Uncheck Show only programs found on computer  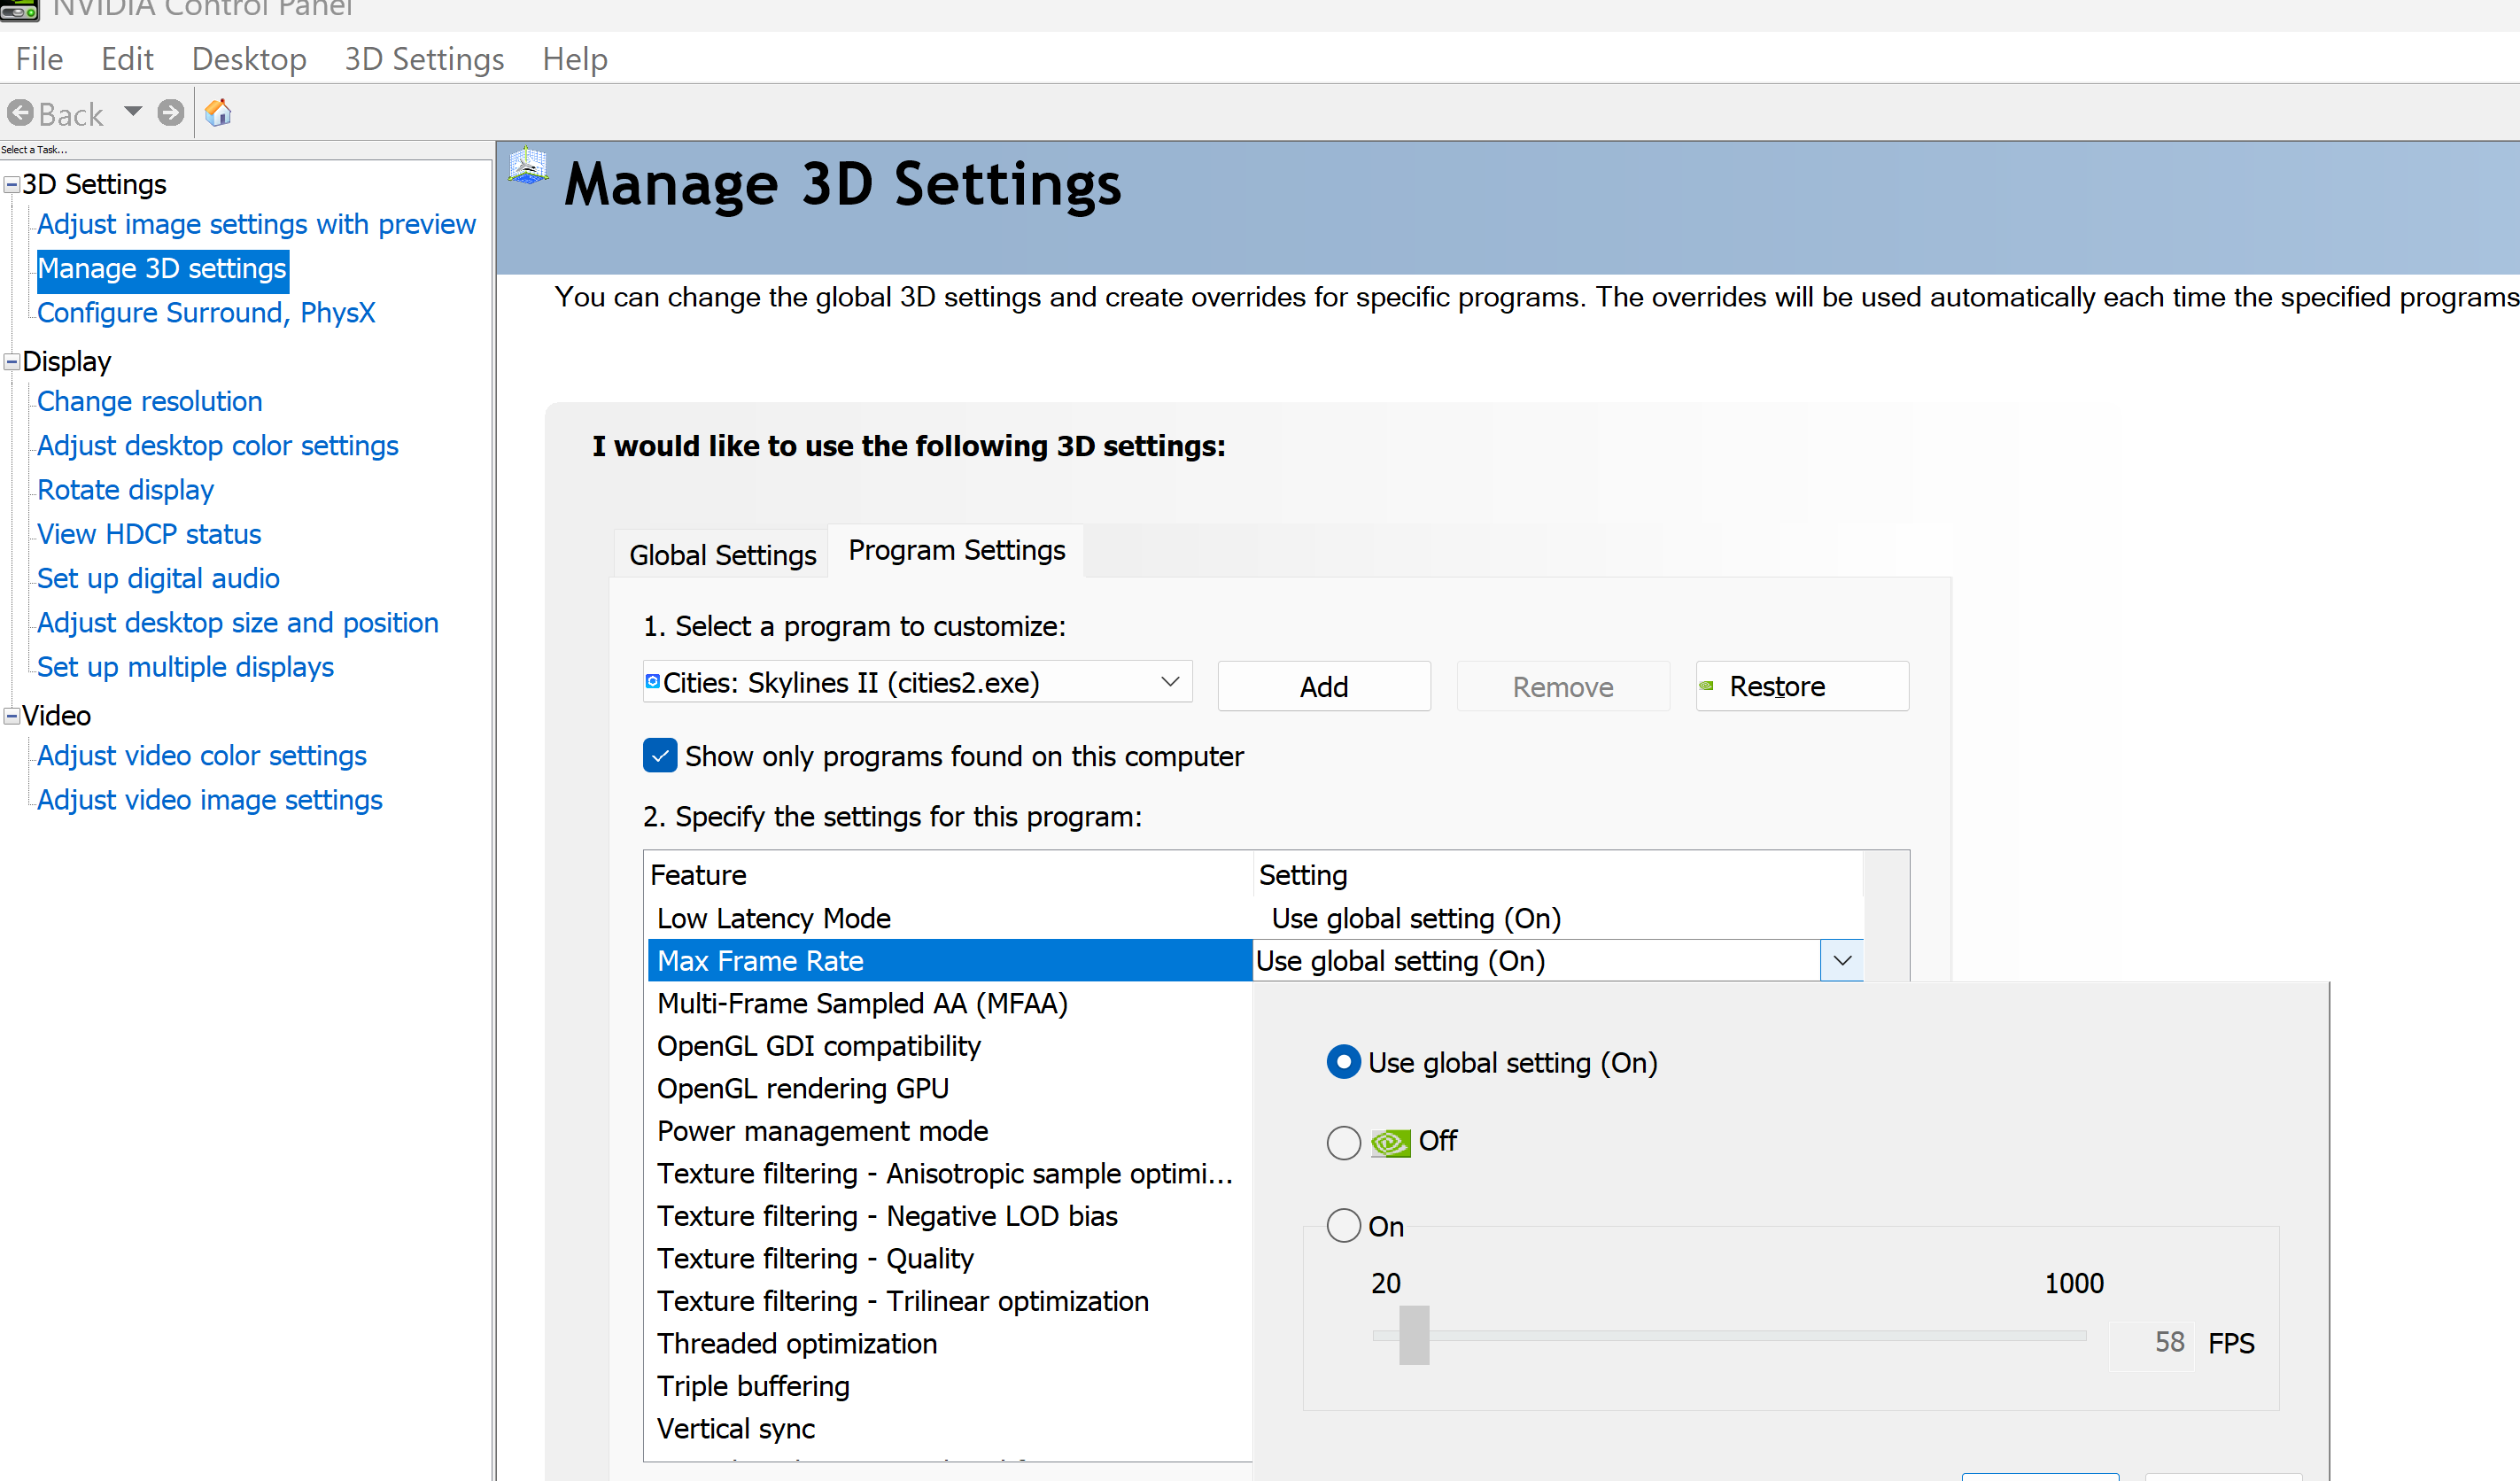(x=660, y=756)
